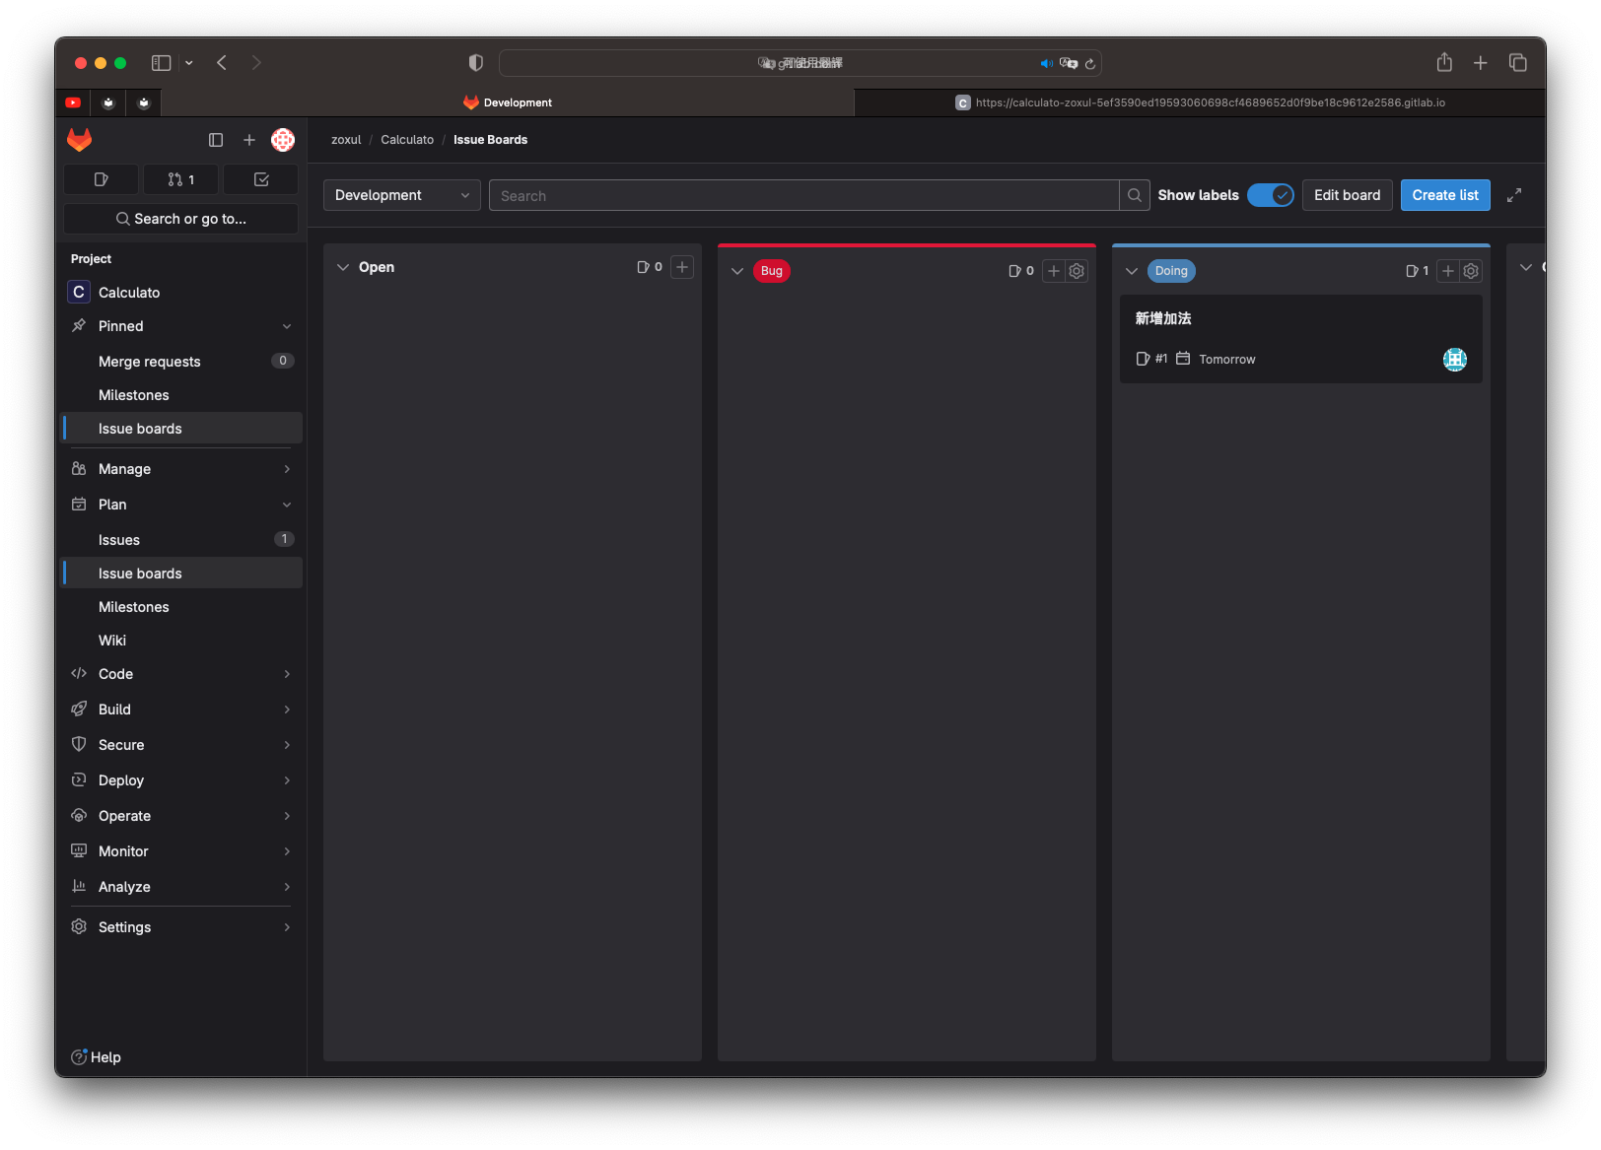
Task: Collapse the Open list
Action: pos(343,267)
